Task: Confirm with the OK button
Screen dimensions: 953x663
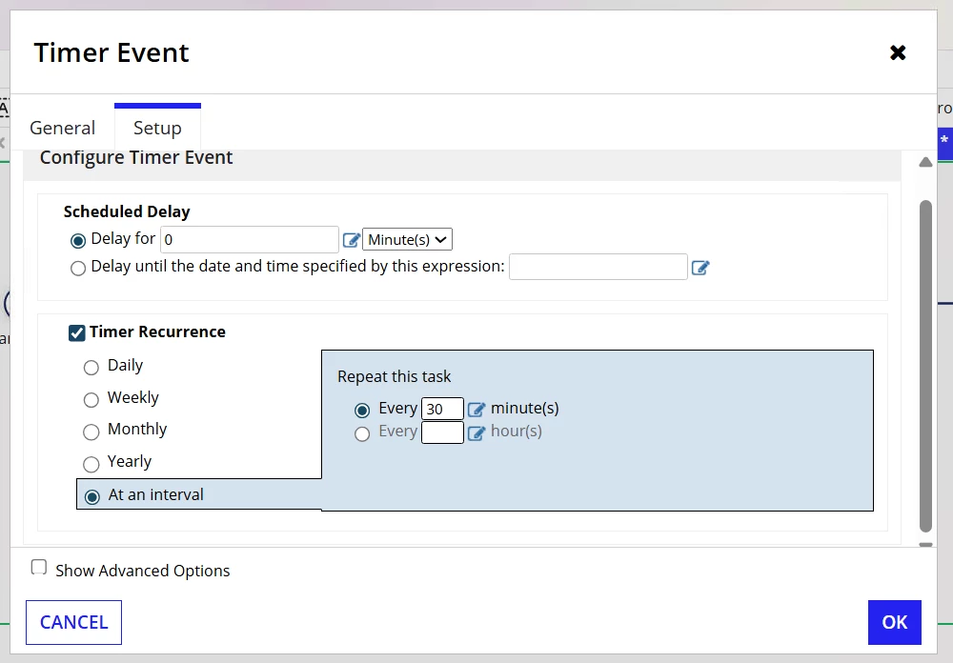Action: coord(895,622)
